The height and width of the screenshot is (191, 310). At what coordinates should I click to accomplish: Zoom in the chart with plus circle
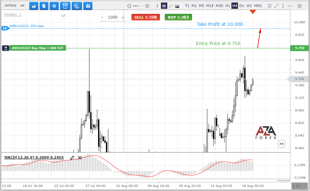pyautogui.click(x=147, y=6)
